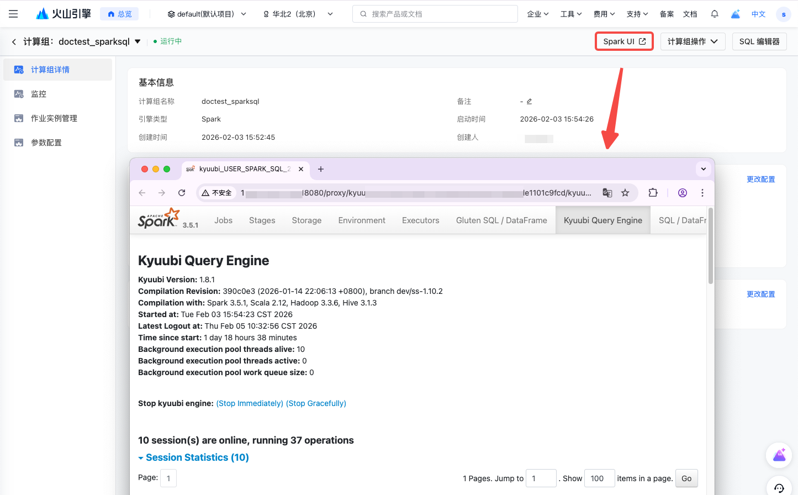Click the 作业实例管理 sidebar icon
This screenshot has width=798, height=495.
pyautogui.click(x=19, y=118)
